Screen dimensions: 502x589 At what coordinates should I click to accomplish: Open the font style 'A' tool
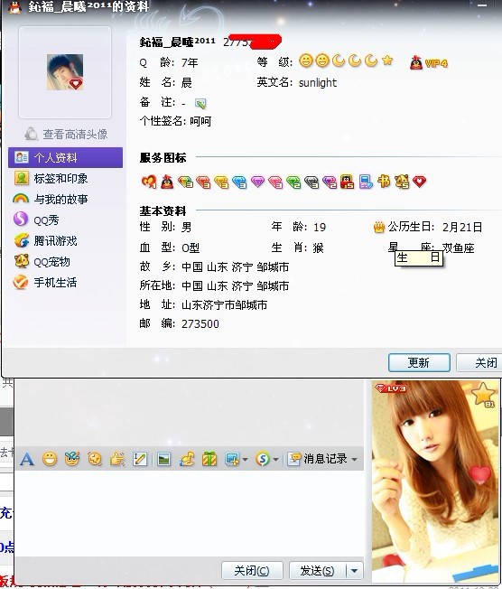pos(27,459)
